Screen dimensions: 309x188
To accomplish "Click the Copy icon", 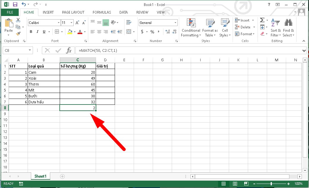I will 18,27.
